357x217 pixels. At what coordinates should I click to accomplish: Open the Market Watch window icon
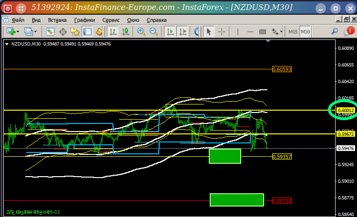(x=50, y=31)
